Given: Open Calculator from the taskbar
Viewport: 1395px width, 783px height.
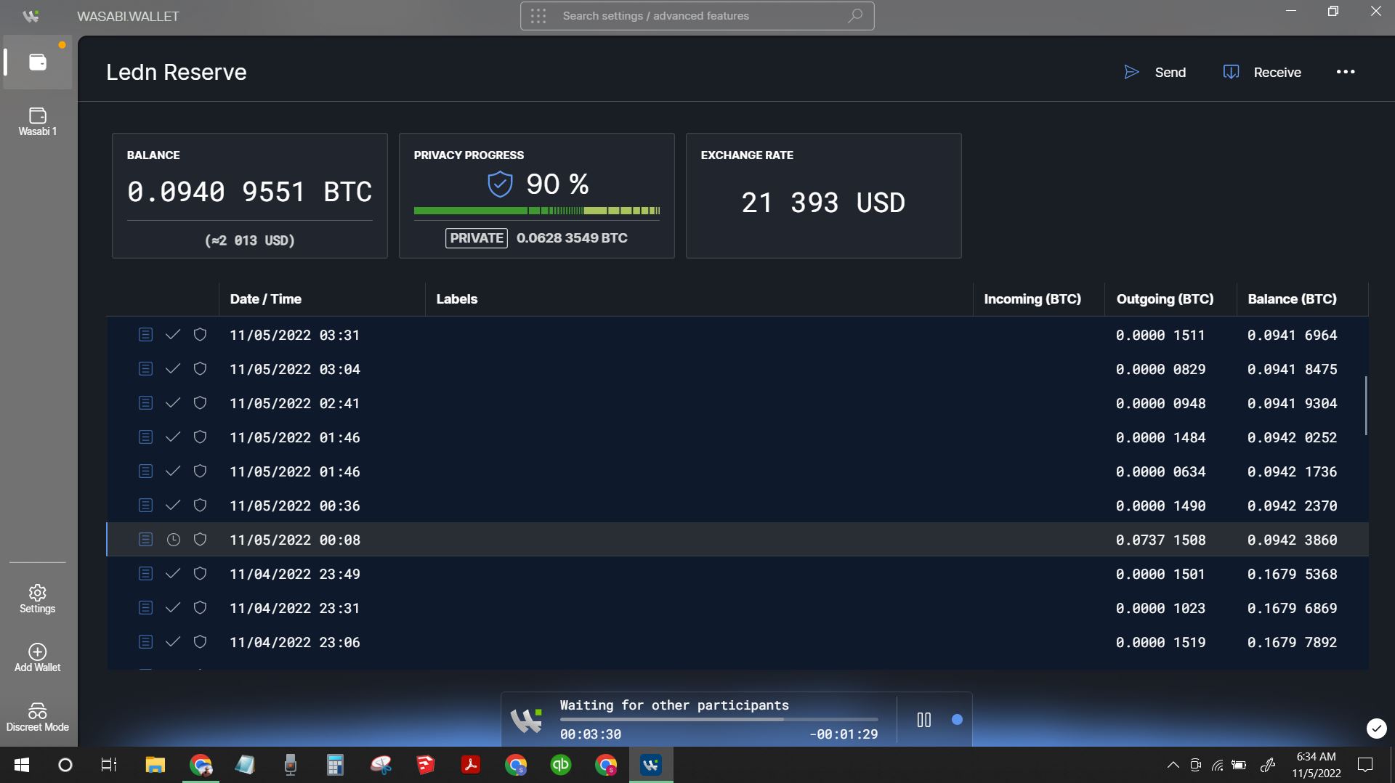Looking at the screenshot, I should [335, 765].
